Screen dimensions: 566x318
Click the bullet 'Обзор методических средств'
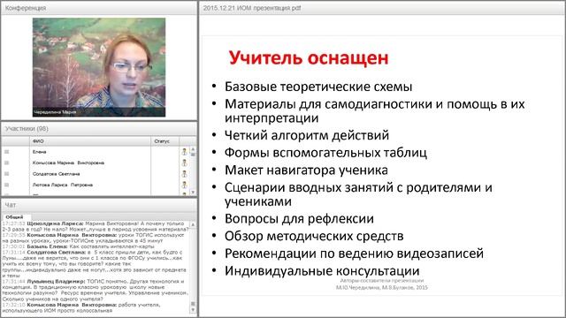(x=314, y=236)
